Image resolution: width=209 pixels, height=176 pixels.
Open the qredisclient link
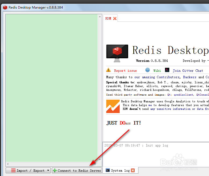click(184, 95)
